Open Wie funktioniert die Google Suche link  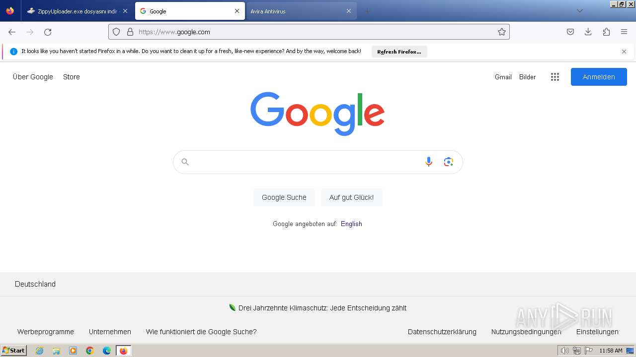(x=201, y=332)
